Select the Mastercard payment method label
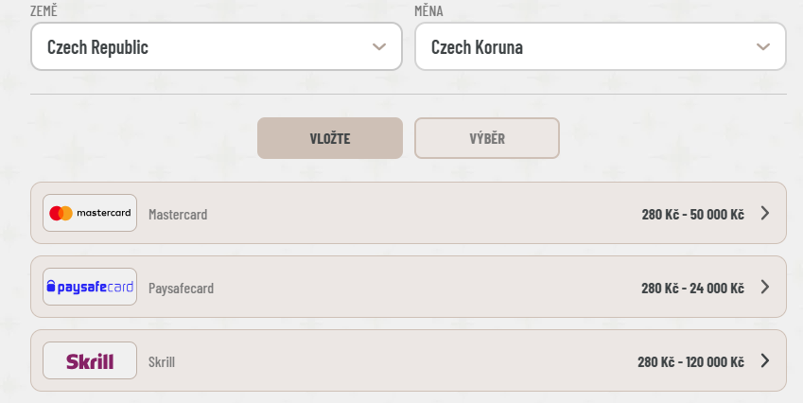Viewport: 803px width, 403px height. pos(178,214)
